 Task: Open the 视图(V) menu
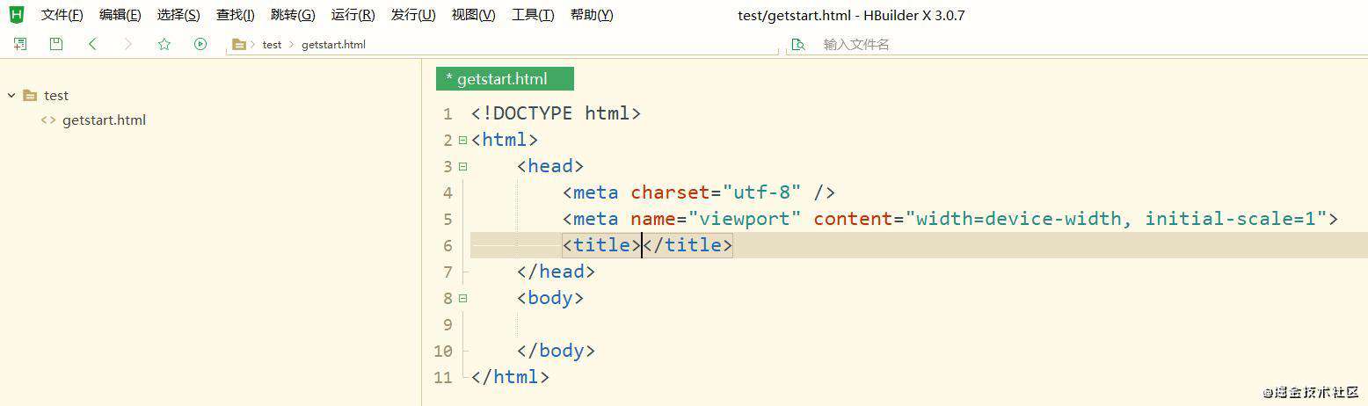coord(473,15)
